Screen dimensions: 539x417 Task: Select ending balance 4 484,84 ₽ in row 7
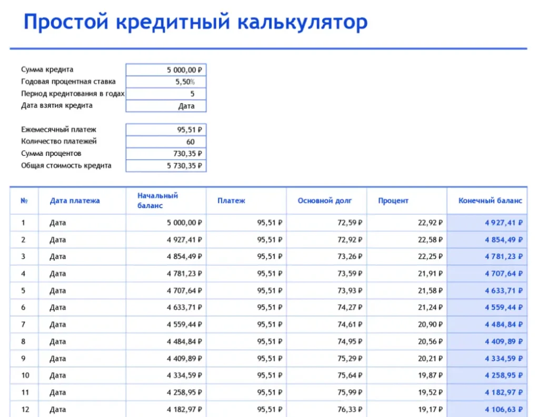pos(487,324)
